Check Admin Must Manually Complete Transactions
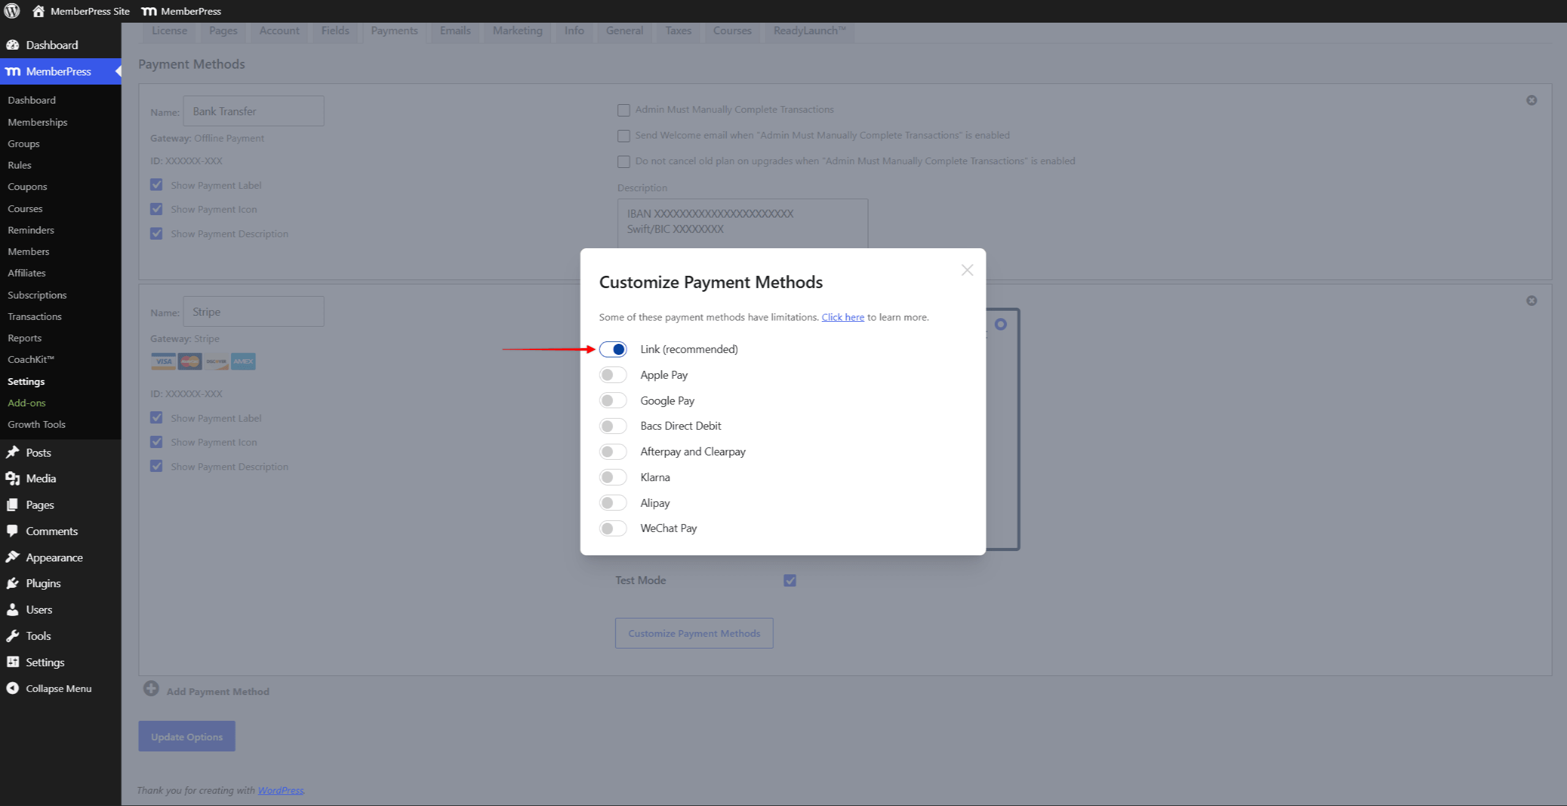The image size is (1567, 806). pyautogui.click(x=623, y=110)
